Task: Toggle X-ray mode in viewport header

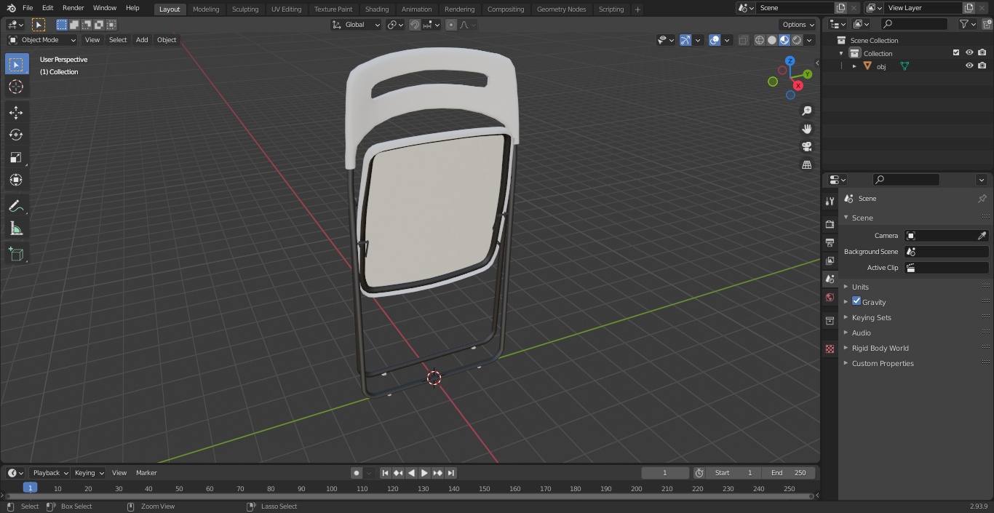Action: pyautogui.click(x=743, y=40)
